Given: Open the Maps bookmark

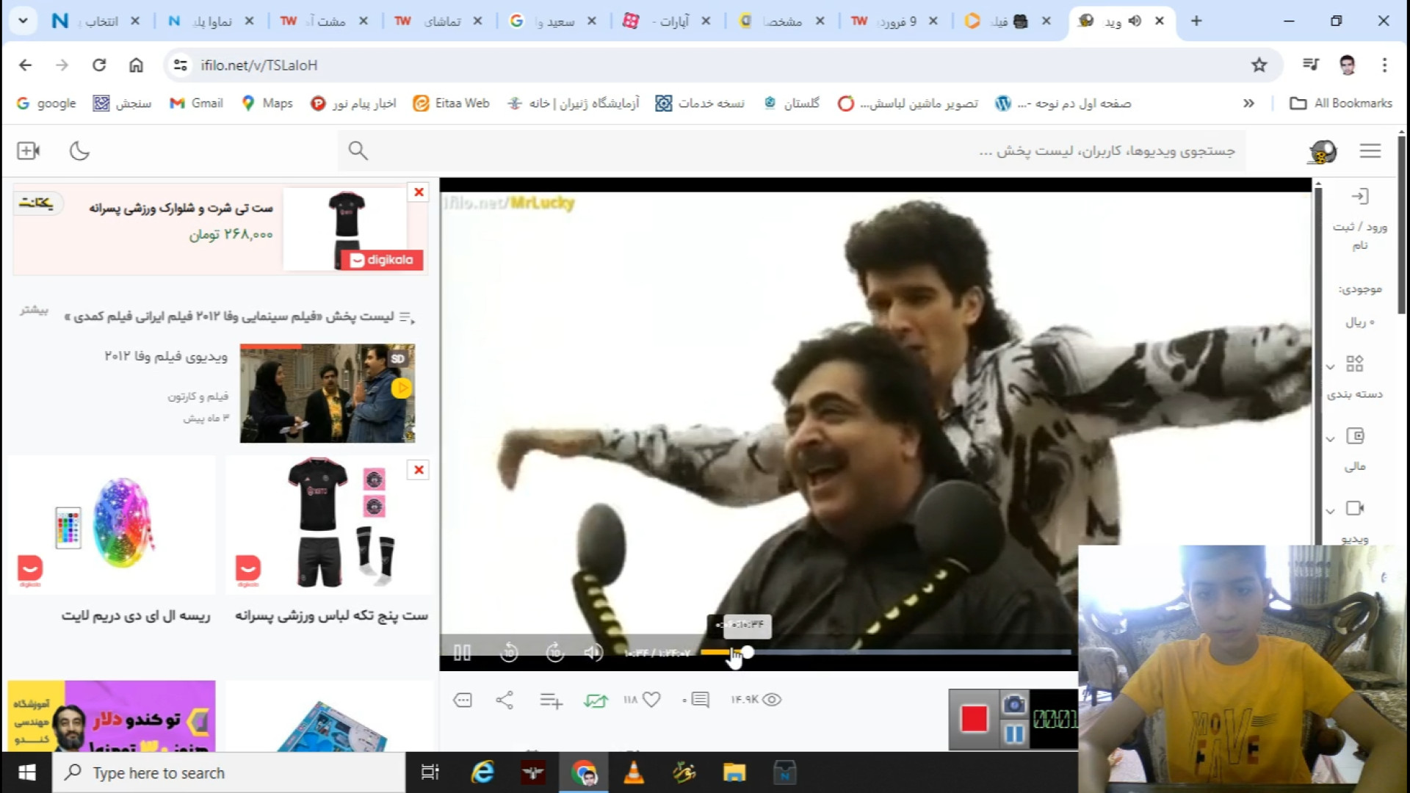Looking at the screenshot, I should 267,104.
